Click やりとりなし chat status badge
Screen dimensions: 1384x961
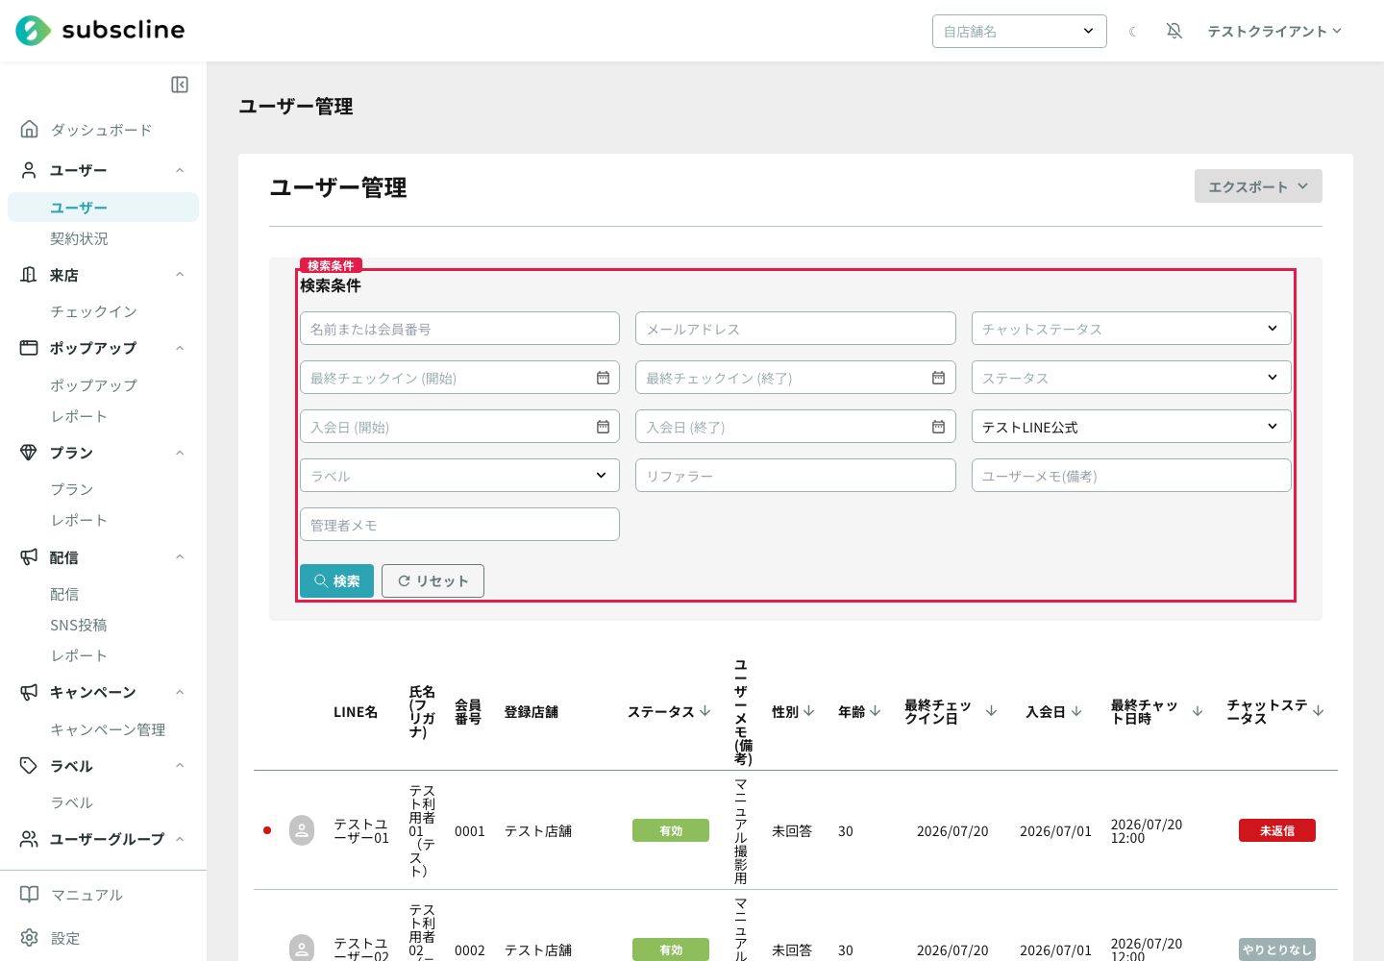(x=1277, y=949)
